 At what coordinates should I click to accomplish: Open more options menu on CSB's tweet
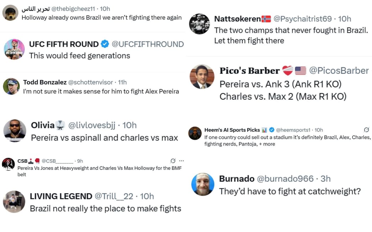click(x=182, y=161)
